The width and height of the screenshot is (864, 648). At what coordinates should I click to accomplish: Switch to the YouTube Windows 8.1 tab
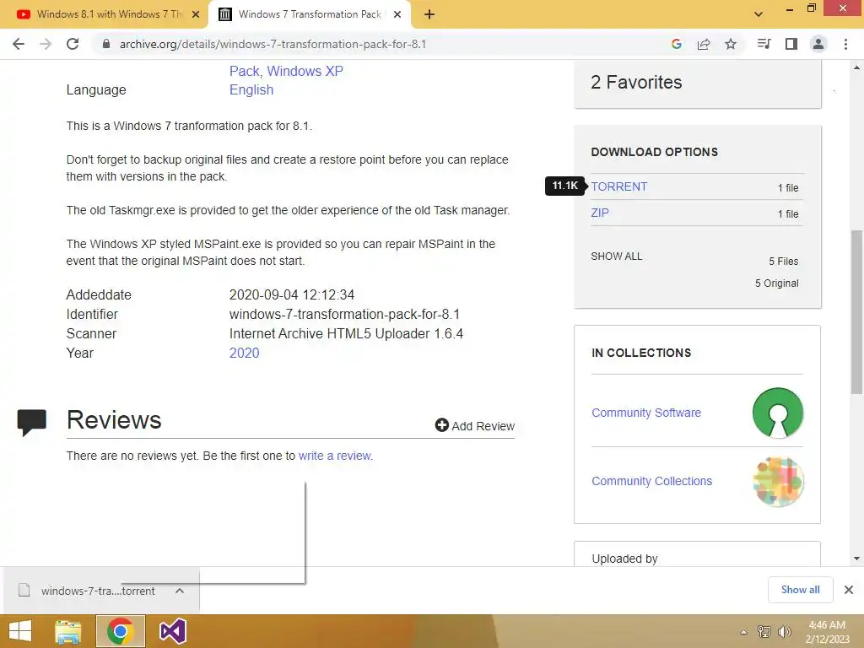click(104, 14)
